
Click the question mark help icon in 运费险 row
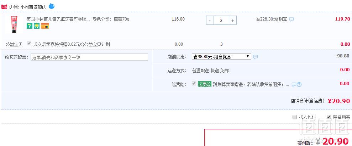299,84
